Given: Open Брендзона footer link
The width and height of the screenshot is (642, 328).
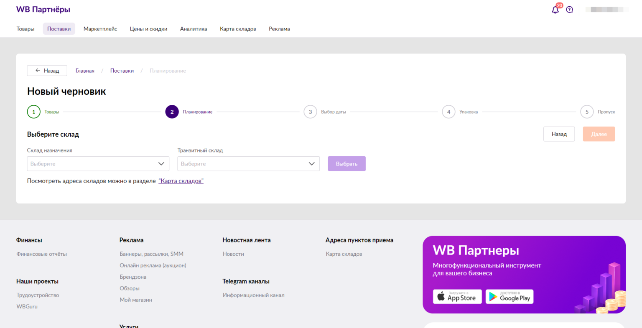Looking at the screenshot, I should [133, 277].
